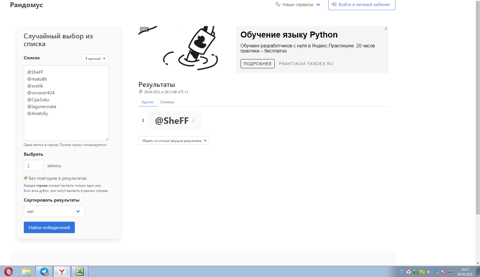The image size is (480, 277).
Task: Open Opera browser from taskbar
Action: 9,272
